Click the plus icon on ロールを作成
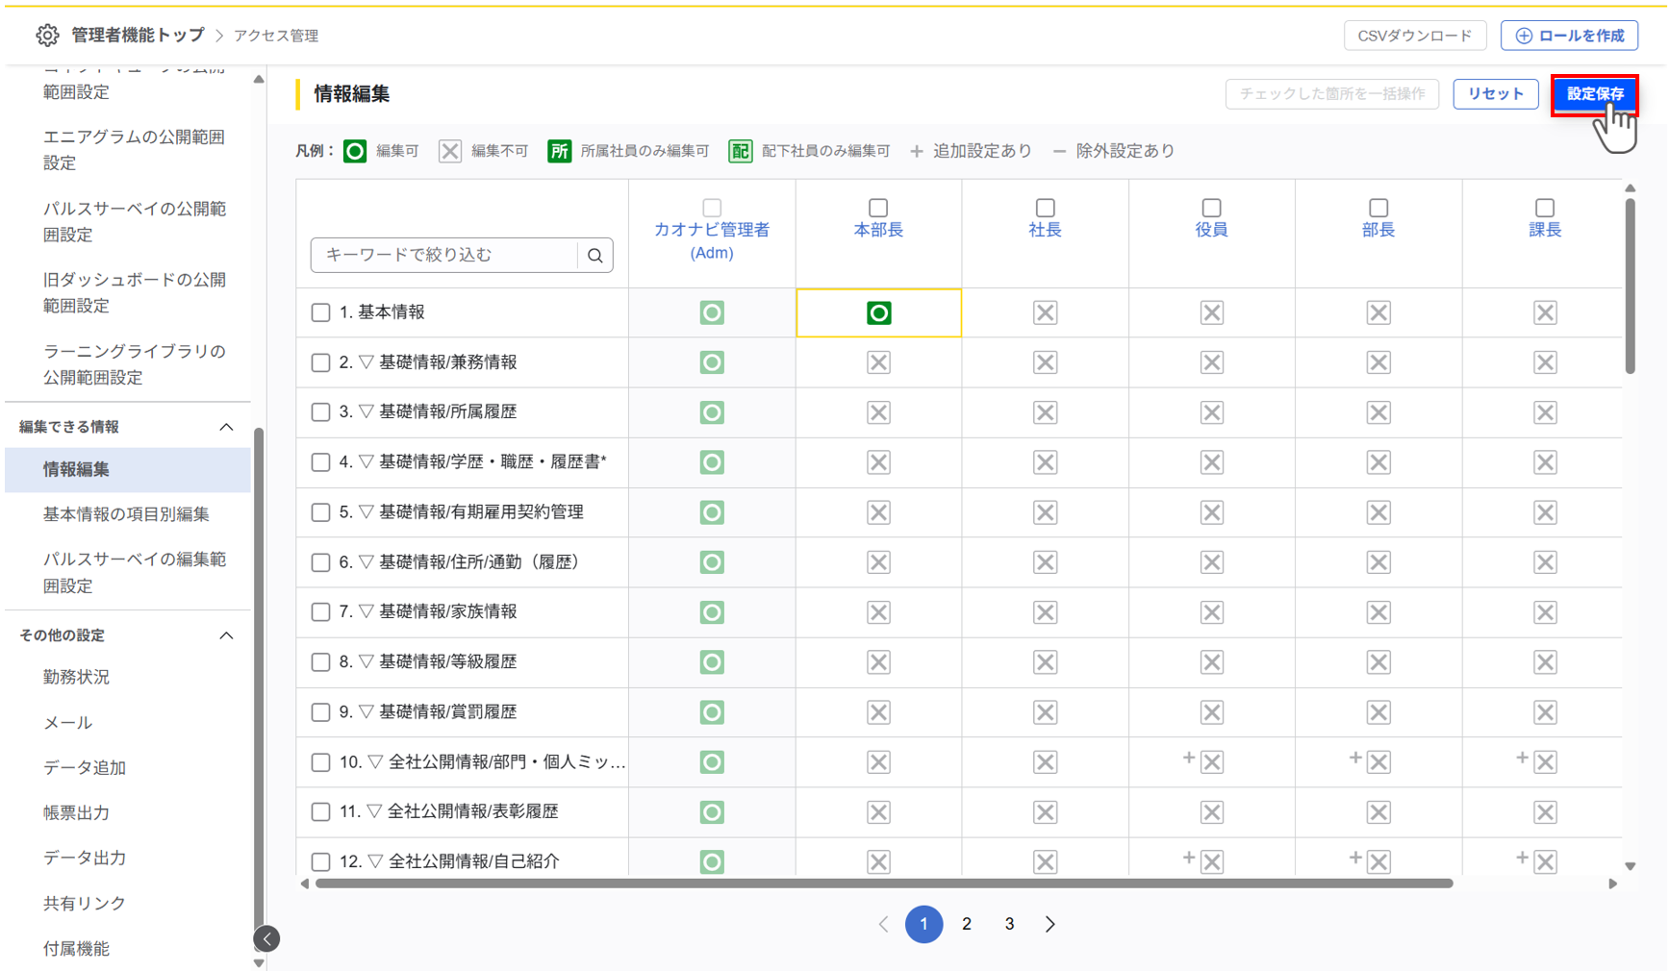 [1524, 36]
